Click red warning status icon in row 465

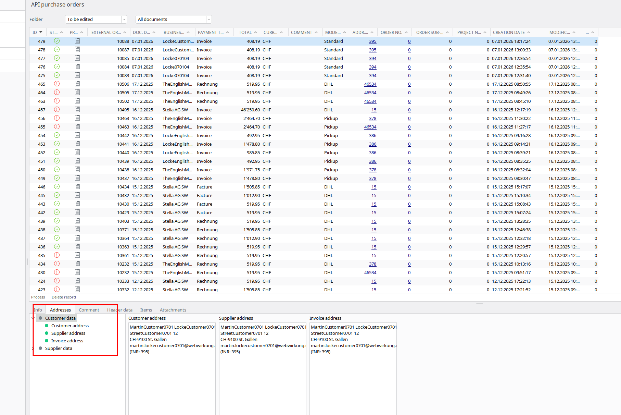coord(57,84)
